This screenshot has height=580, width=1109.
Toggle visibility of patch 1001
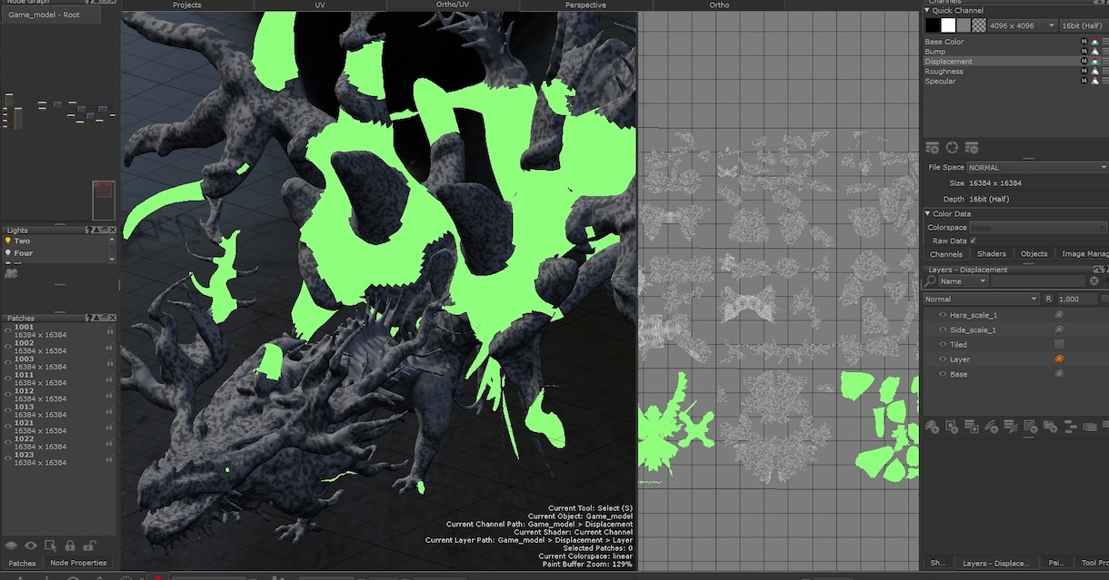(7, 330)
